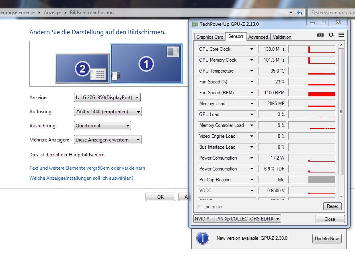Image resolution: width=355 pixels, height=268 pixels.
Task: Open the GPU Core Clock sensor dropdown
Action: [252, 49]
